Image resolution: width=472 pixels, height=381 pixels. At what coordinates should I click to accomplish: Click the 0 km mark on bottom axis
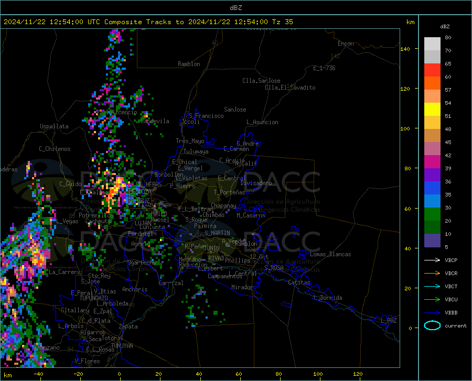pos(120,374)
